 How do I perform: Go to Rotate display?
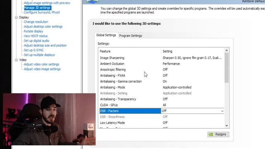(34, 31)
